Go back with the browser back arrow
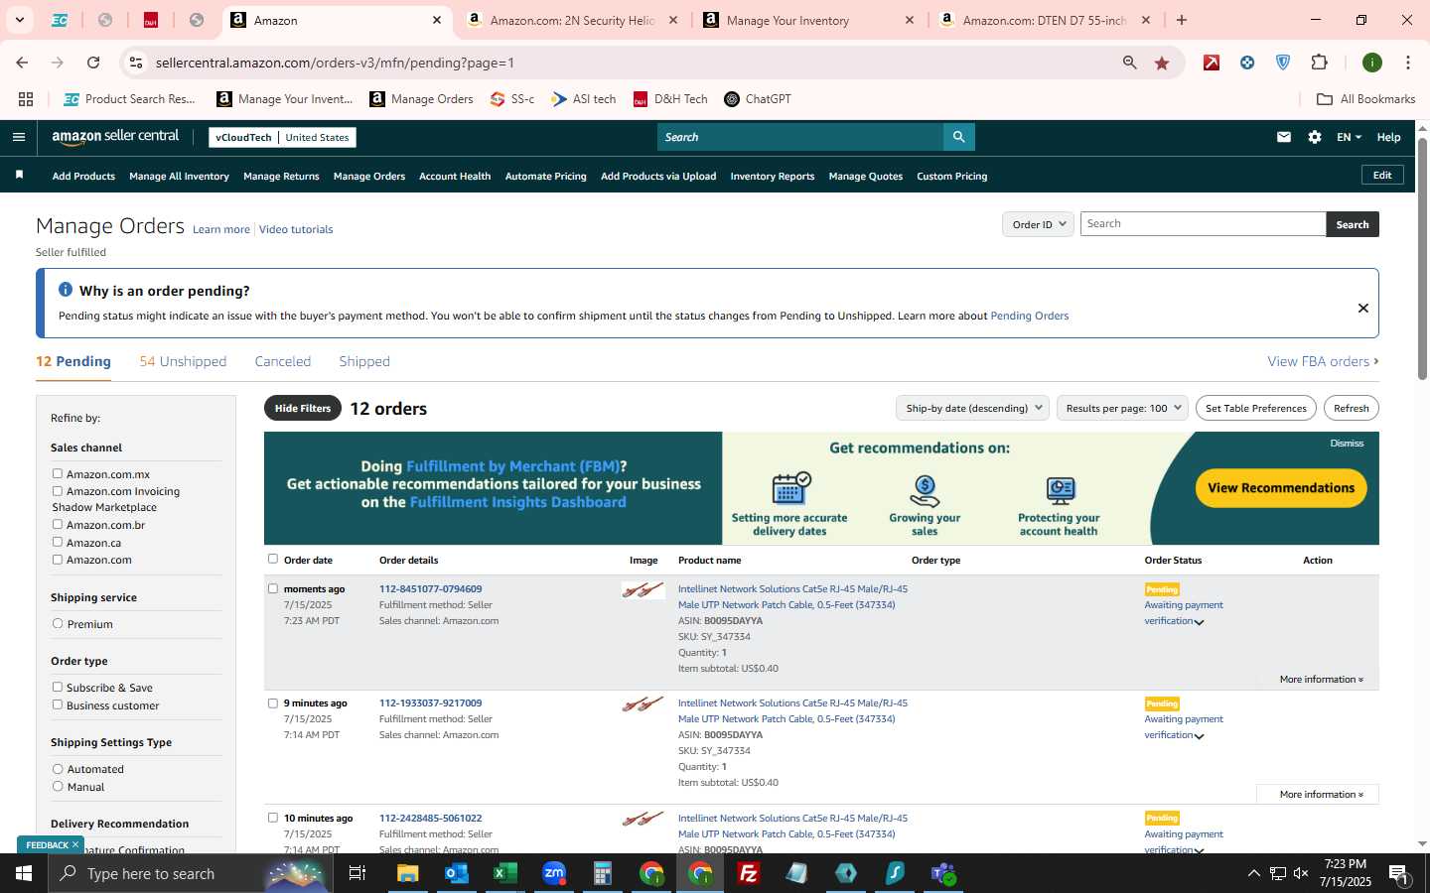1430x893 pixels. pyautogui.click(x=22, y=63)
